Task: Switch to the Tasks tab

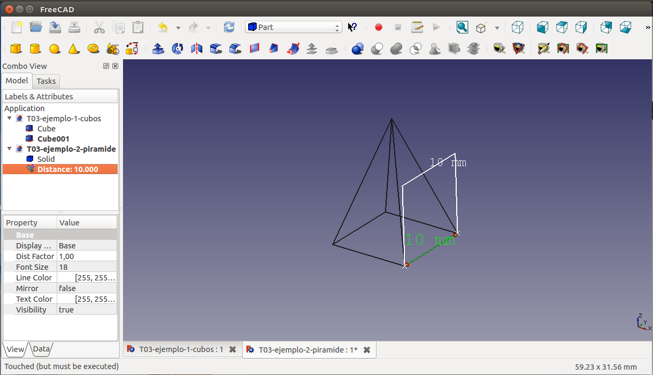Action: (x=46, y=81)
